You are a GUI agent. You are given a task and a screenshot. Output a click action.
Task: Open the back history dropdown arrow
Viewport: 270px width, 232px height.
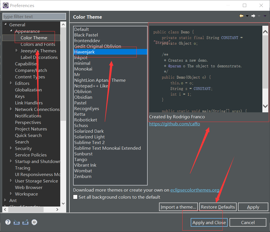point(247,16)
